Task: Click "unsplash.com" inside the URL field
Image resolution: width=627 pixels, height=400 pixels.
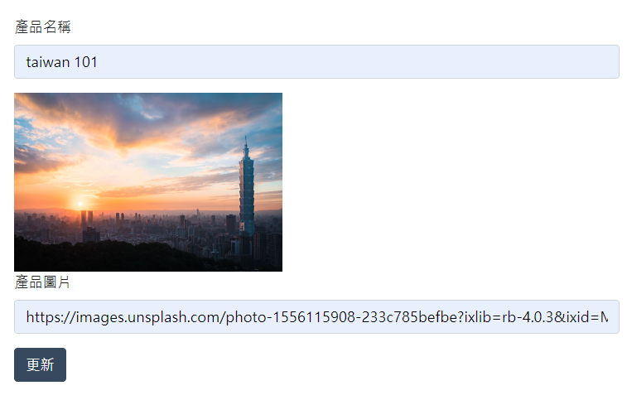Action: point(174,317)
